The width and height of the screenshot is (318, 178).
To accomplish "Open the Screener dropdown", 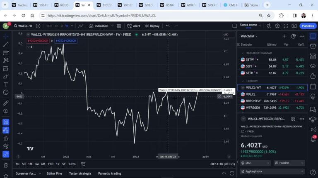I will coord(28,173).
